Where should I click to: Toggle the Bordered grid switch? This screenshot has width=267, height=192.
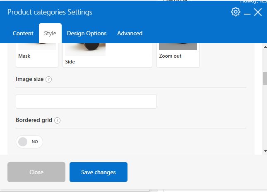pyautogui.click(x=29, y=142)
